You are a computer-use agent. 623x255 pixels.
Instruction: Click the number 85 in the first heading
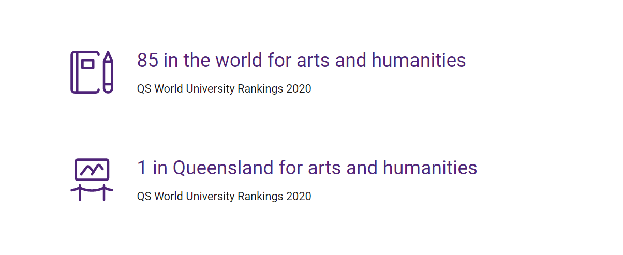click(x=147, y=61)
